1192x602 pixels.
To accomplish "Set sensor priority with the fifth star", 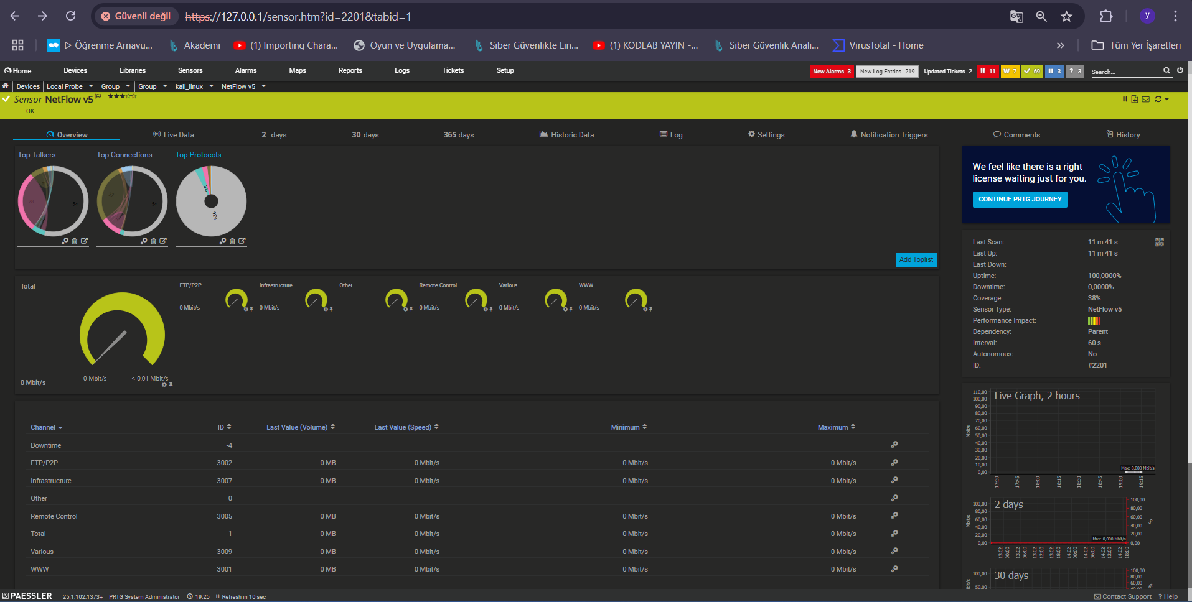I will pos(134,96).
